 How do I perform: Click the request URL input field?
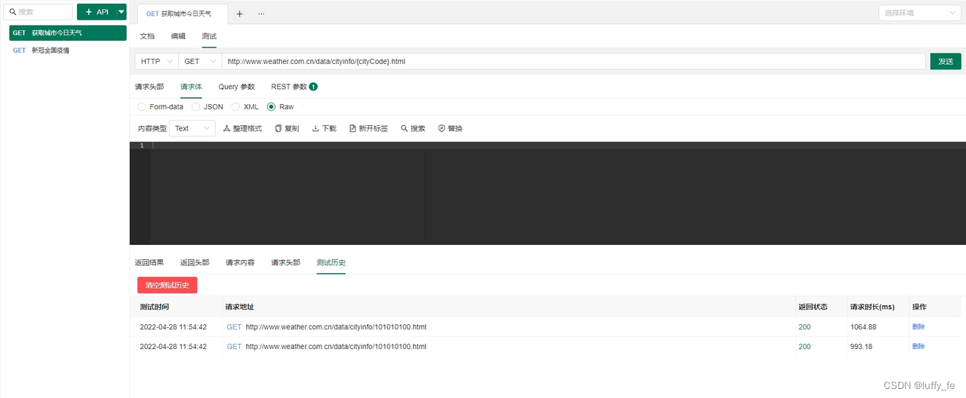574,62
